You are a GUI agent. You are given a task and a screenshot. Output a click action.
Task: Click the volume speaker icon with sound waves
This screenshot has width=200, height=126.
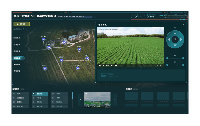(x=107, y=65)
